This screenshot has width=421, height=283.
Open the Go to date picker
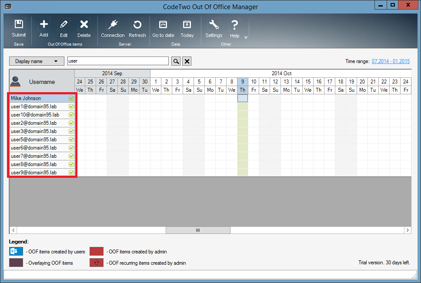163,28
